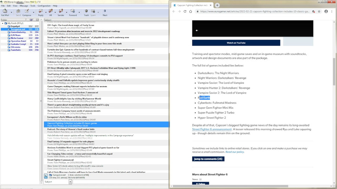Open the Subject search-type dropdown arrow
This screenshot has height=189, width=337.
click(70, 182)
